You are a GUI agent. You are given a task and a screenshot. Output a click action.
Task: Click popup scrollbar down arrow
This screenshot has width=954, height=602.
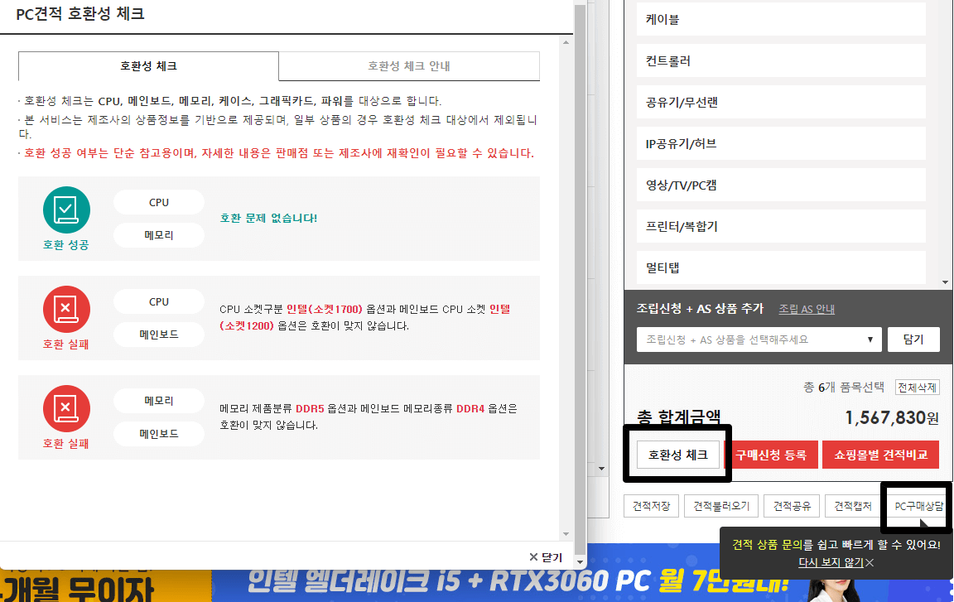pos(566,534)
